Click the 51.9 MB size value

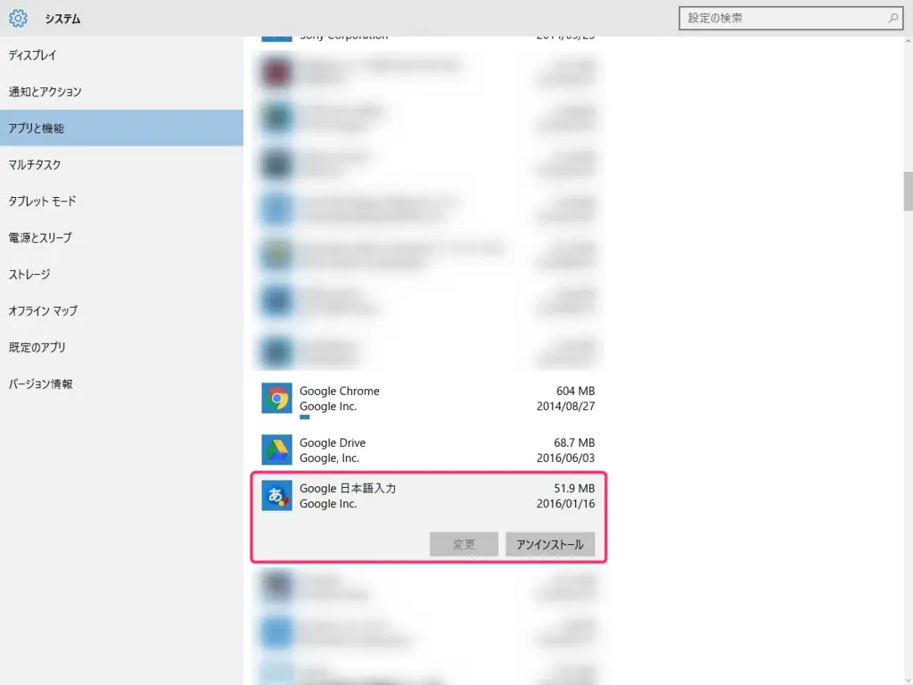(x=574, y=488)
